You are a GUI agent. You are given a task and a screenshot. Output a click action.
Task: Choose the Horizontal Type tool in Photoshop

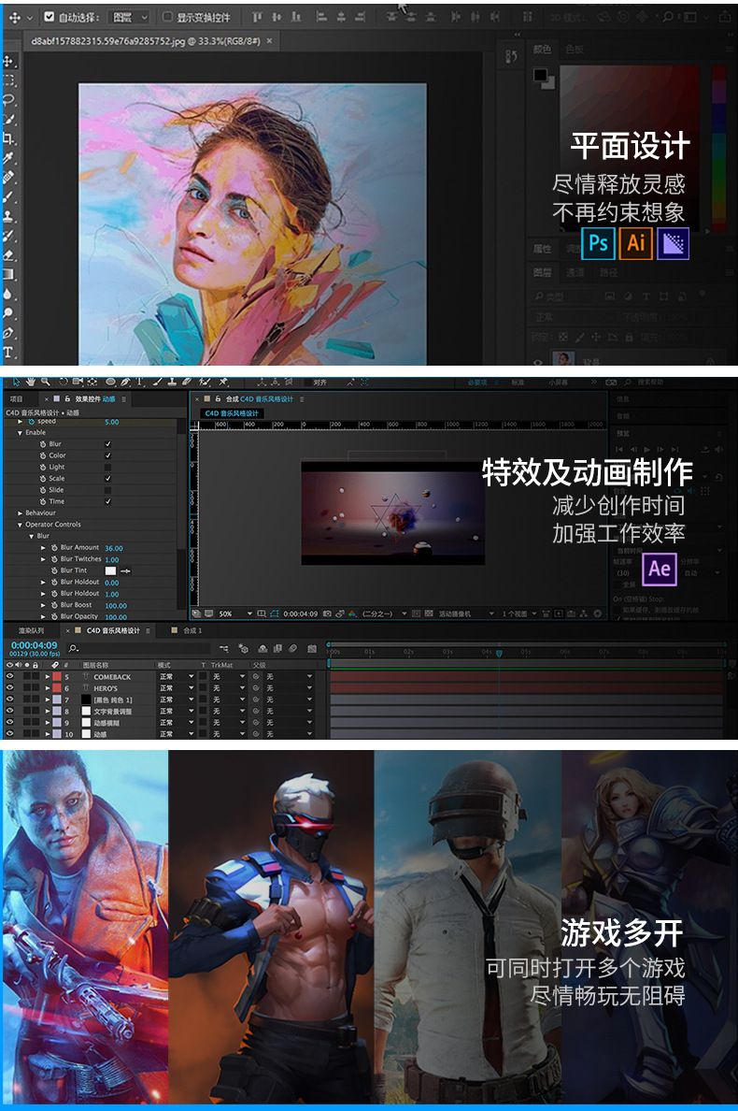8,353
